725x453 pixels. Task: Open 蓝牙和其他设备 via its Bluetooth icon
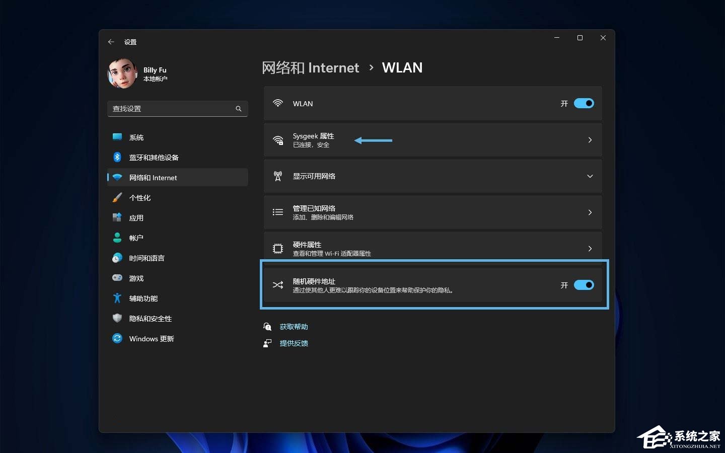pyautogui.click(x=117, y=157)
